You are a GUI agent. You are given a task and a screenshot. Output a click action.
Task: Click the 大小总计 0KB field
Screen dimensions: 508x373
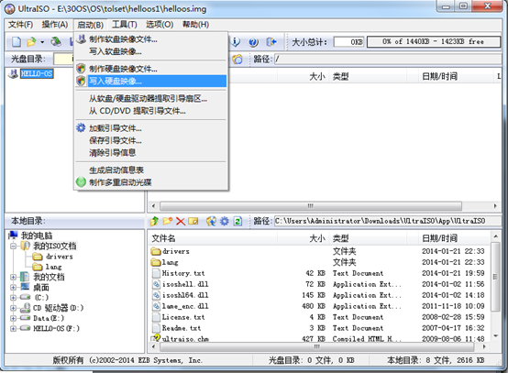click(x=349, y=42)
